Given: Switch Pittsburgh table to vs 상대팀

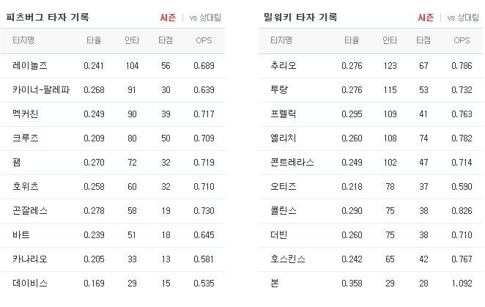Looking at the screenshot, I should (205, 18).
